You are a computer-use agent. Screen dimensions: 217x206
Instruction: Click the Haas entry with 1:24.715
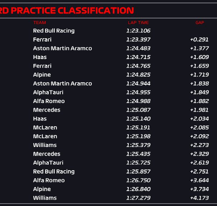40,57
